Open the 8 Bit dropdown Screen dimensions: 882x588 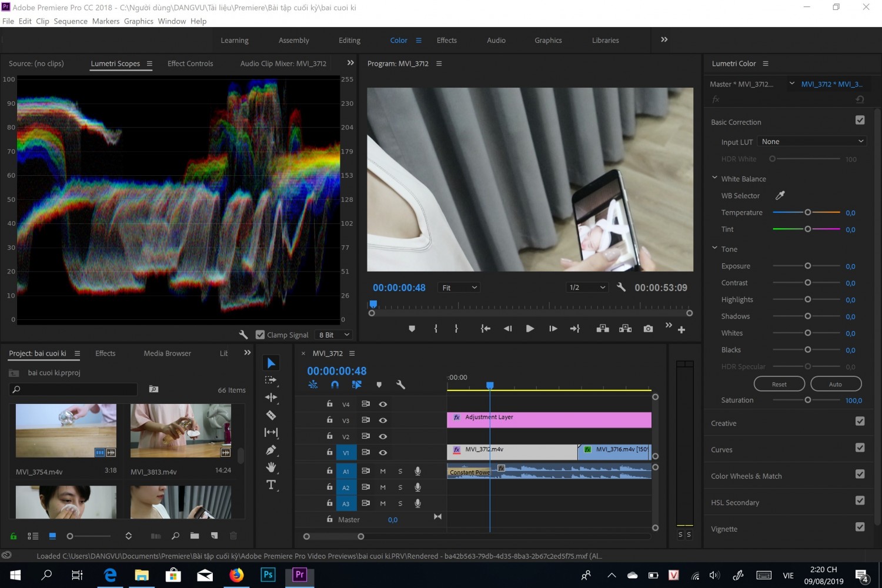334,335
